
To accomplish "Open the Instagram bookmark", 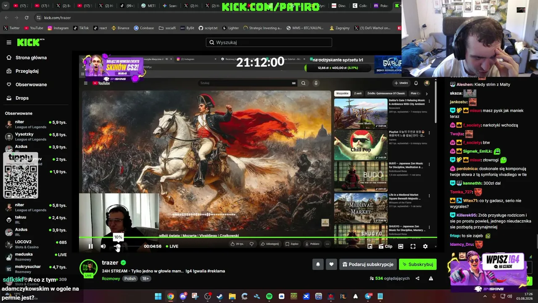I will [x=58, y=28].
